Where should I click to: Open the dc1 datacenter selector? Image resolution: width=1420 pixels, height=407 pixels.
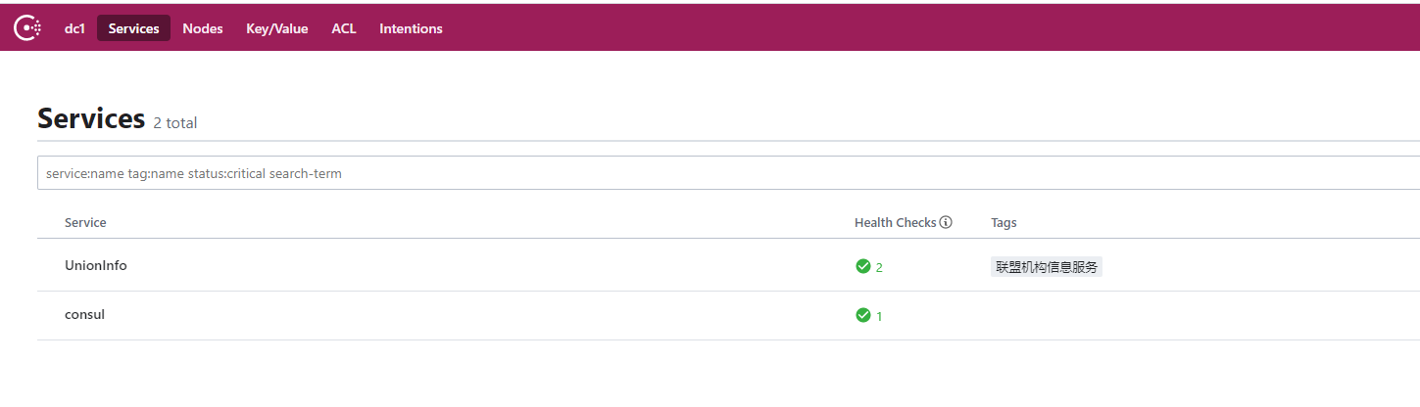[x=75, y=28]
